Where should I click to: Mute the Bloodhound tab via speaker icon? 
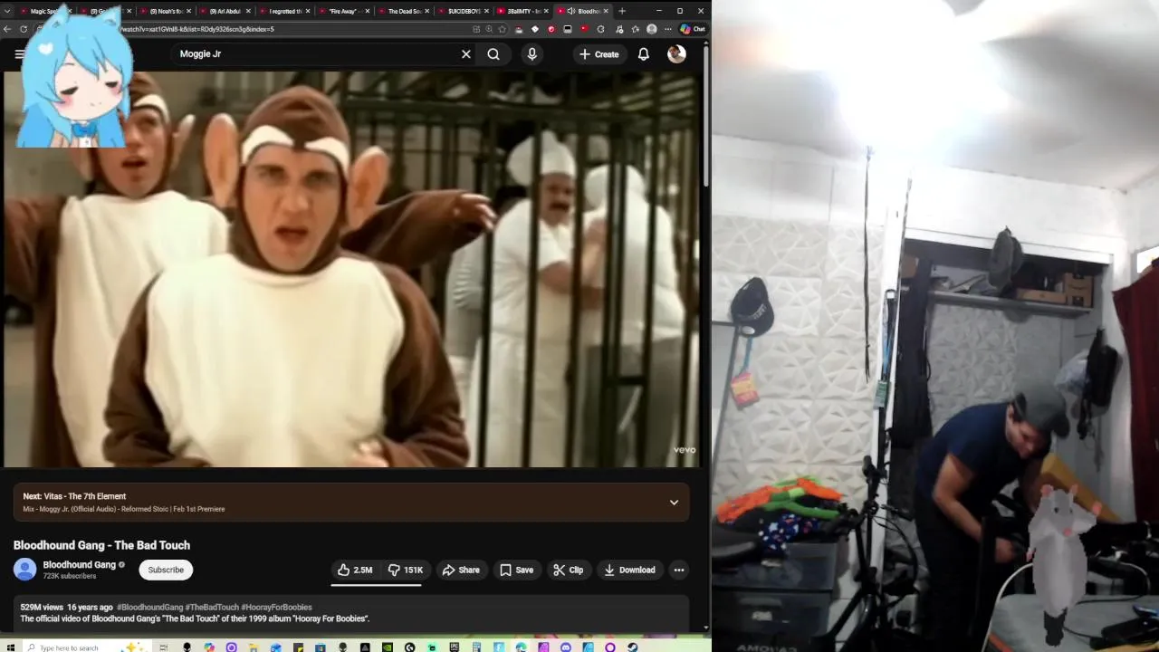click(571, 11)
